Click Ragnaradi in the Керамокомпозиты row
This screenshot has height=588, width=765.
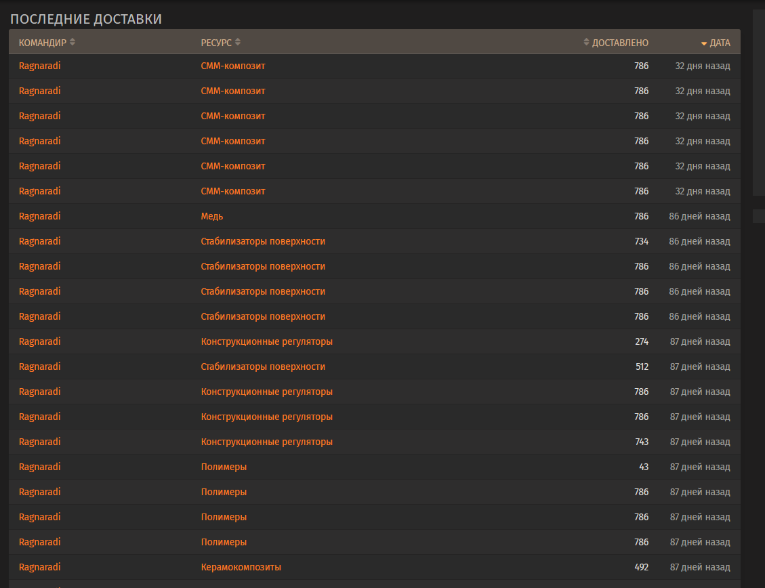(39, 567)
